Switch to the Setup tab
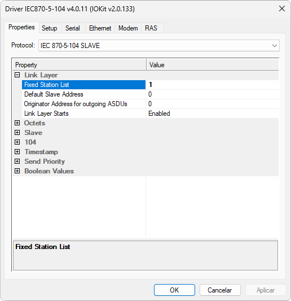The image size is (291, 301). point(50,28)
